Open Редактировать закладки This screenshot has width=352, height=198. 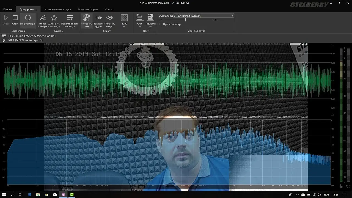point(70,20)
